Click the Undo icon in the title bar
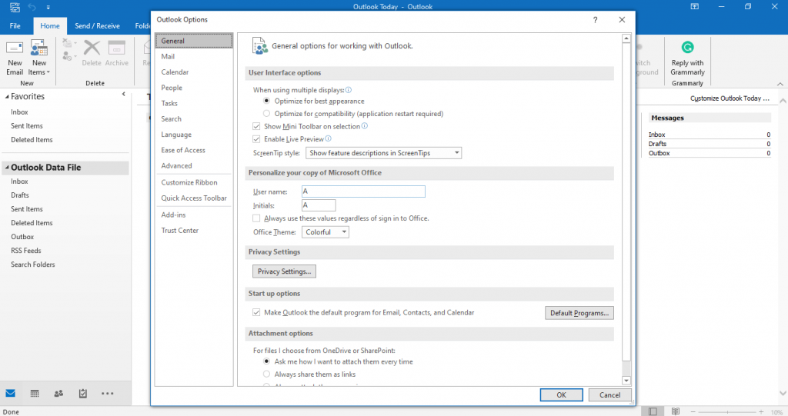The height and width of the screenshot is (416, 788). [x=32, y=7]
